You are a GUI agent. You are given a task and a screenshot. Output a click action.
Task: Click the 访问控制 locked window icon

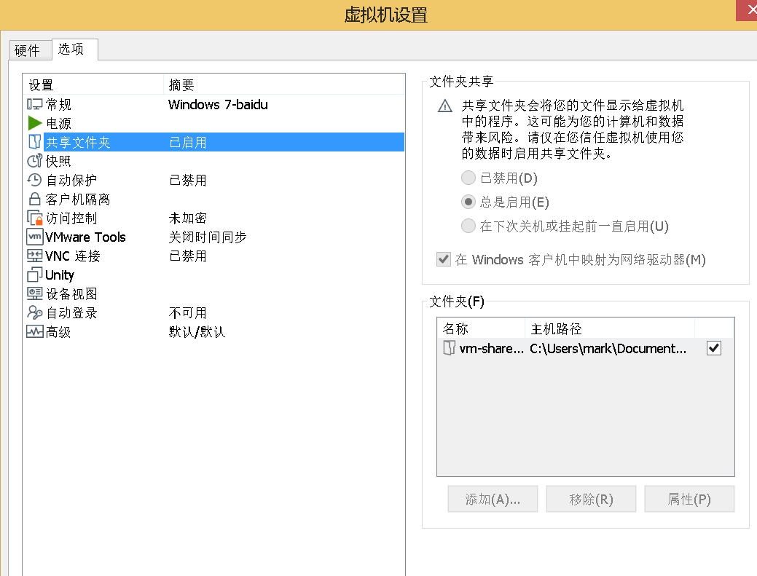pos(35,218)
